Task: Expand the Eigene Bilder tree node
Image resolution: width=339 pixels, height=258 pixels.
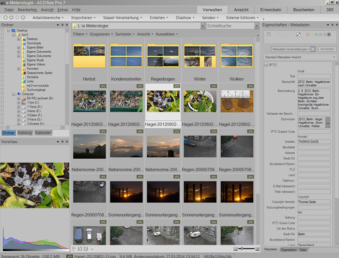Action: pyautogui.click(x=18, y=47)
